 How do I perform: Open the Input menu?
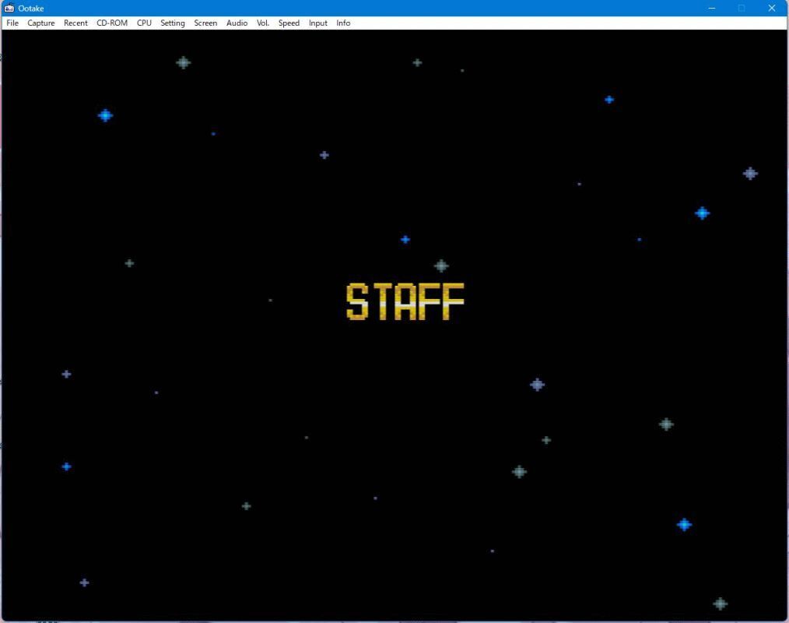click(317, 23)
